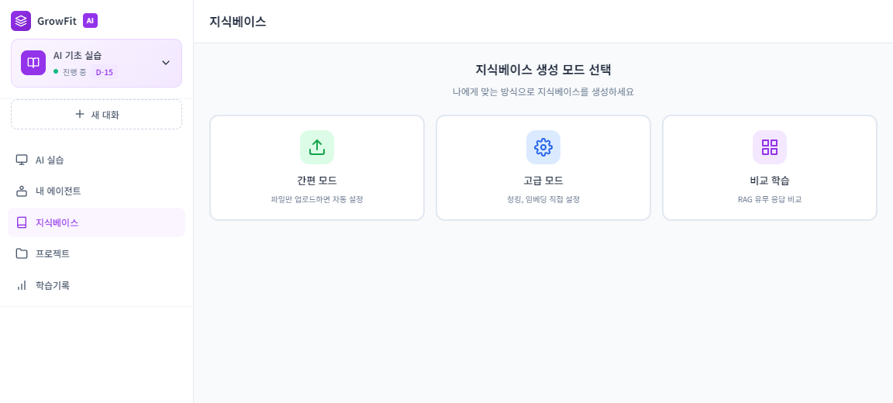
Task: Select the 비교 학습 grid icon
Action: 770,147
